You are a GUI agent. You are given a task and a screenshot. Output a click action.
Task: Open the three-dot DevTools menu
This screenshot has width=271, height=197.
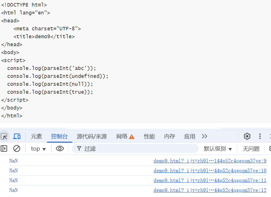tap(260, 136)
